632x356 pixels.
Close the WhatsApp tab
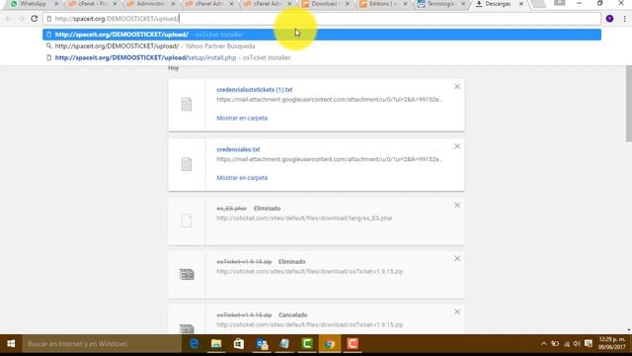click(x=56, y=4)
